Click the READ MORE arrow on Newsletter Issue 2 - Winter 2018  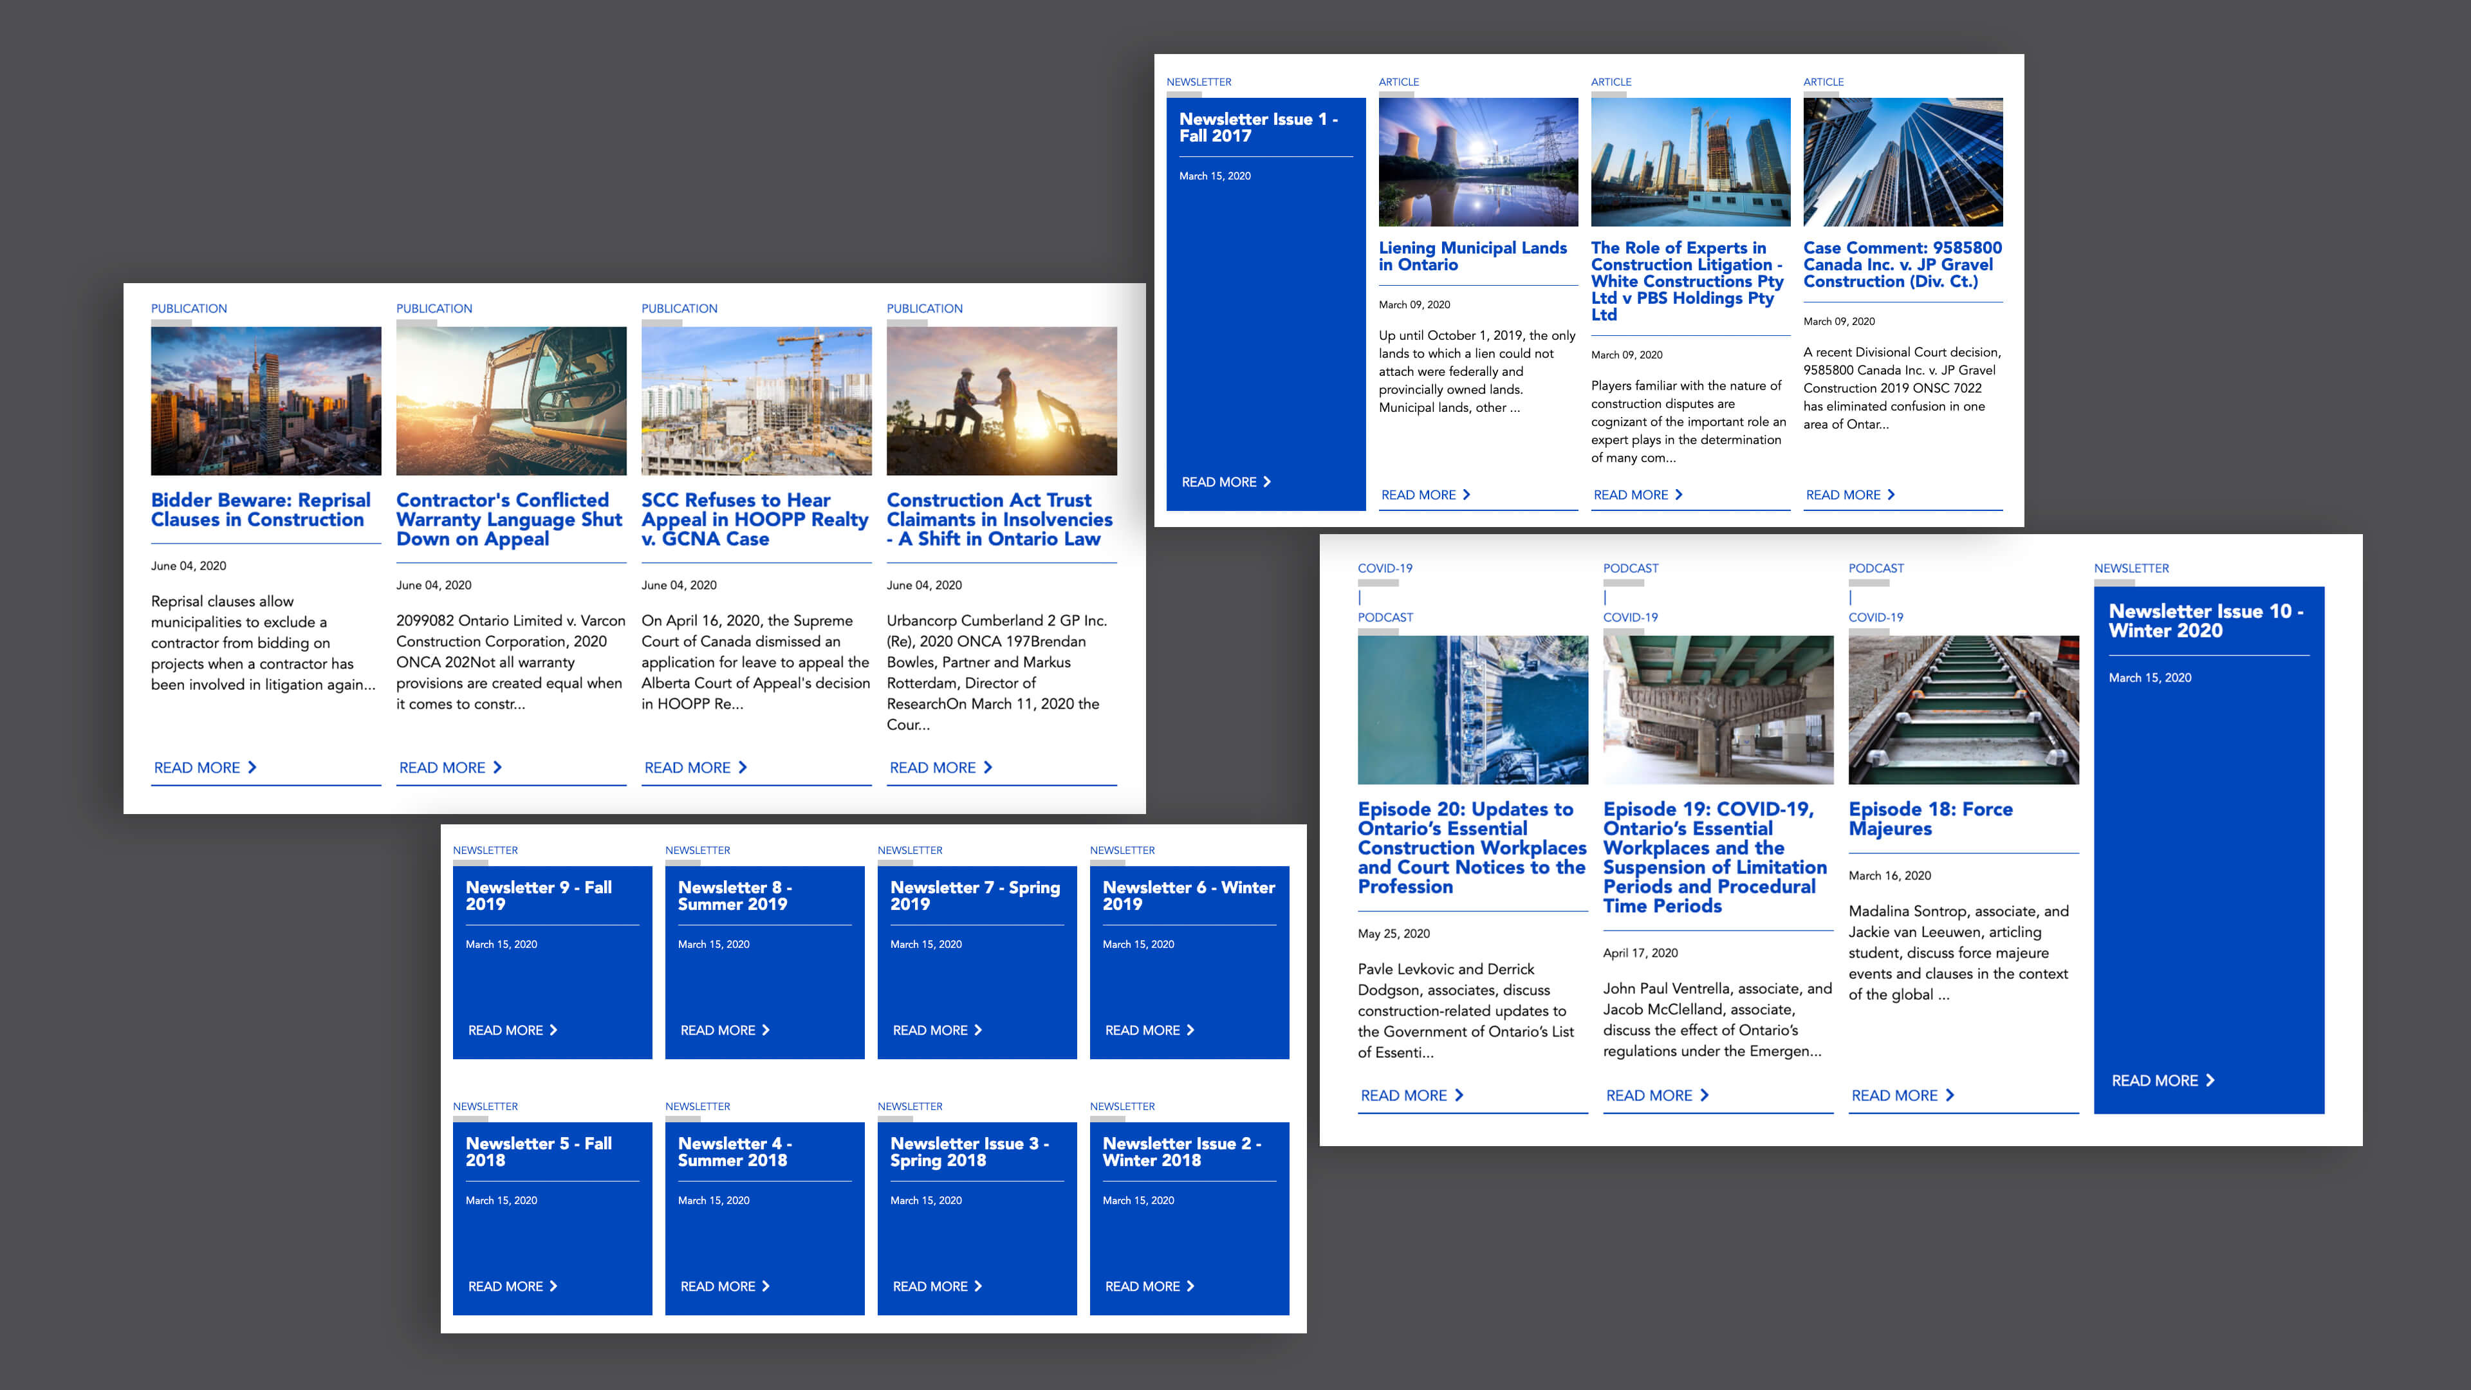pos(1148,1286)
